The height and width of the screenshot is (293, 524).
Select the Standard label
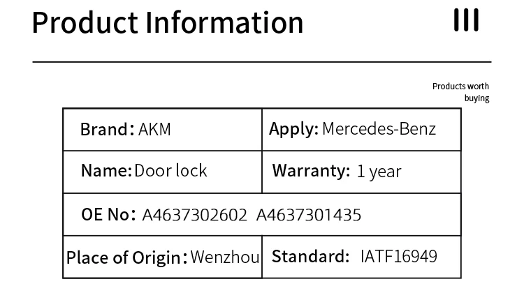pos(310,256)
